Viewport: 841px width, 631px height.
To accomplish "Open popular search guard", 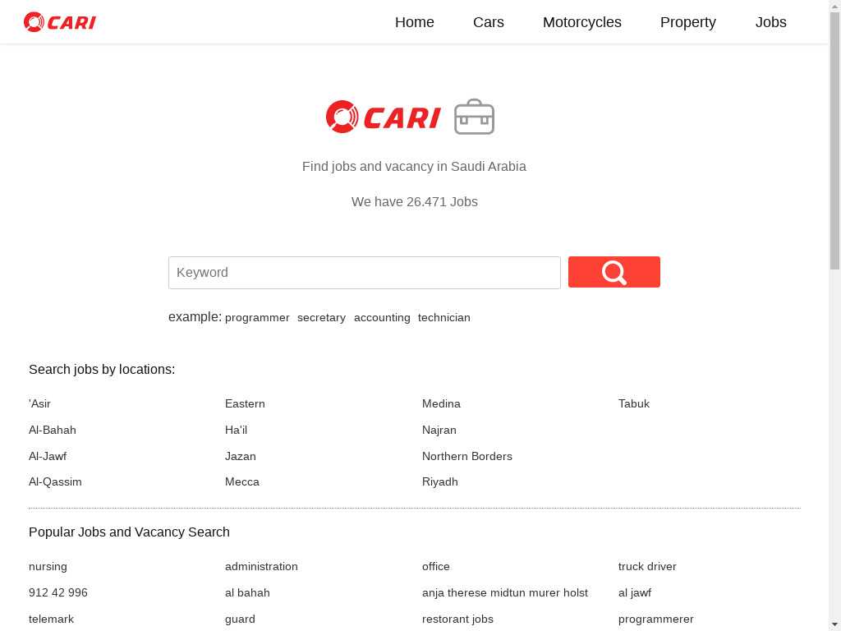I will click(240, 619).
